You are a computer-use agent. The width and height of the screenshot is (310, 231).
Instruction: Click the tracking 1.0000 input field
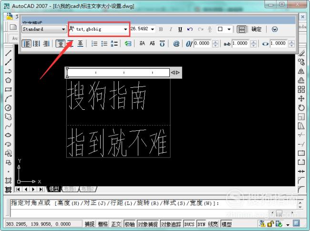coord(240,43)
